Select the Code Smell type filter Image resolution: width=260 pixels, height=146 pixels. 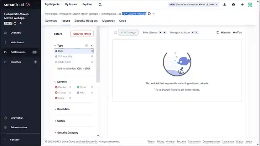74,62
